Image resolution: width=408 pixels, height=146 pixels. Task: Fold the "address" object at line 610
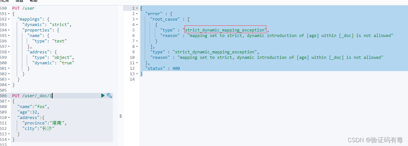pyautogui.click(x=9, y=118)
